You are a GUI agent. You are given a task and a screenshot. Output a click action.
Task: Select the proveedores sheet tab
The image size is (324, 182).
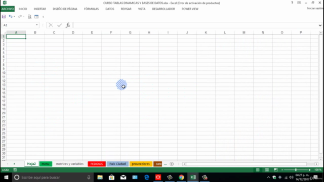click(141, 164)
